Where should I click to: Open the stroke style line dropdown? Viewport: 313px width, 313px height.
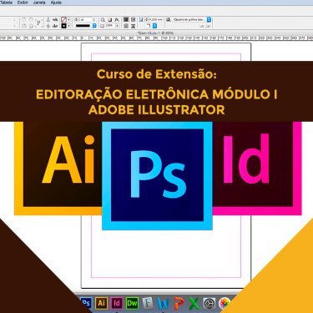94,26
